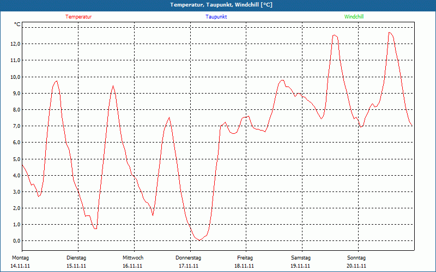Click the Sonntag day label
This screenshot has width=436, height=272.
[356, 258]
